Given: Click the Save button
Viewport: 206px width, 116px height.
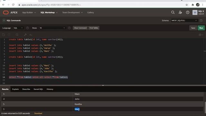Looking at the screenshot, I should (x=193, y=28).
